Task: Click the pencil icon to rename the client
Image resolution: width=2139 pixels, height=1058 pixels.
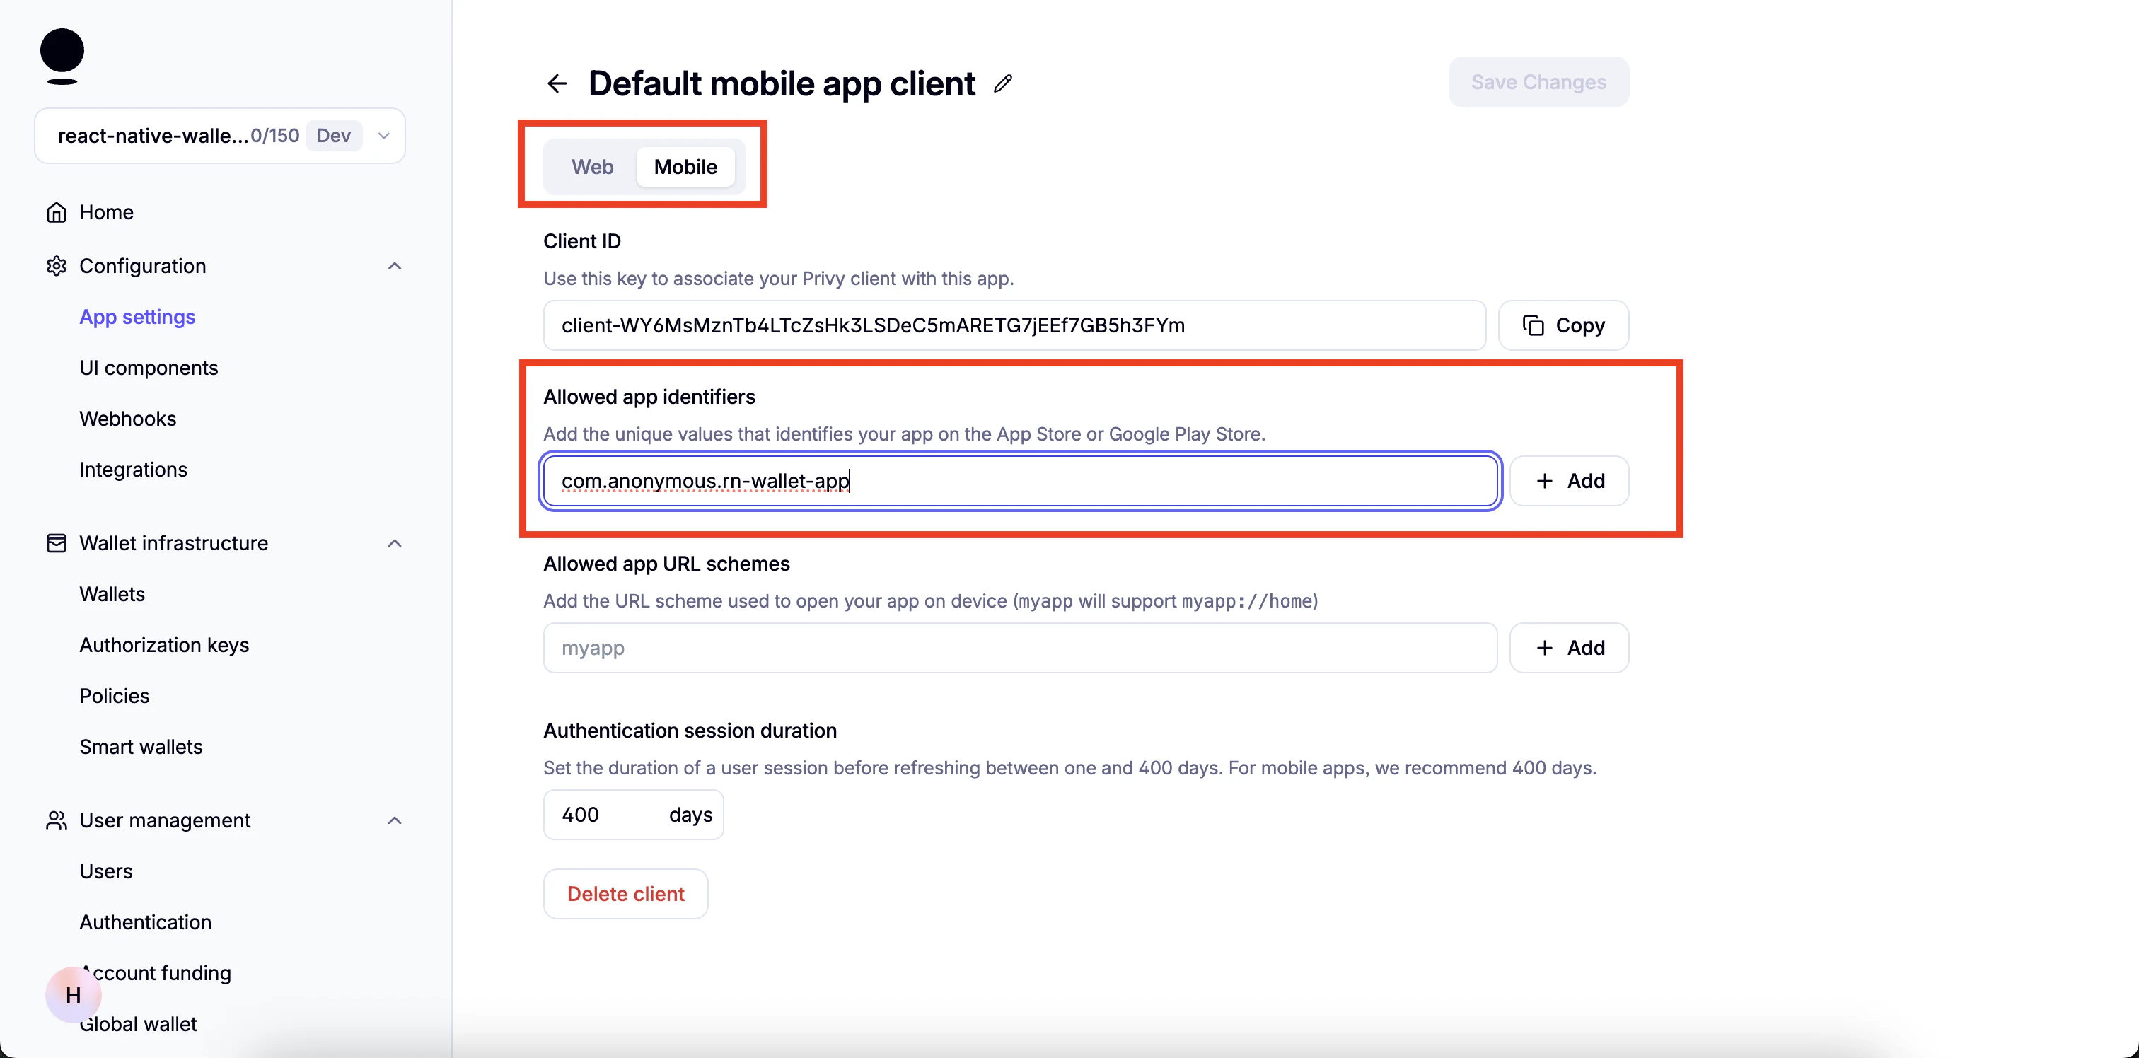Action: (x=1003, y=83)
